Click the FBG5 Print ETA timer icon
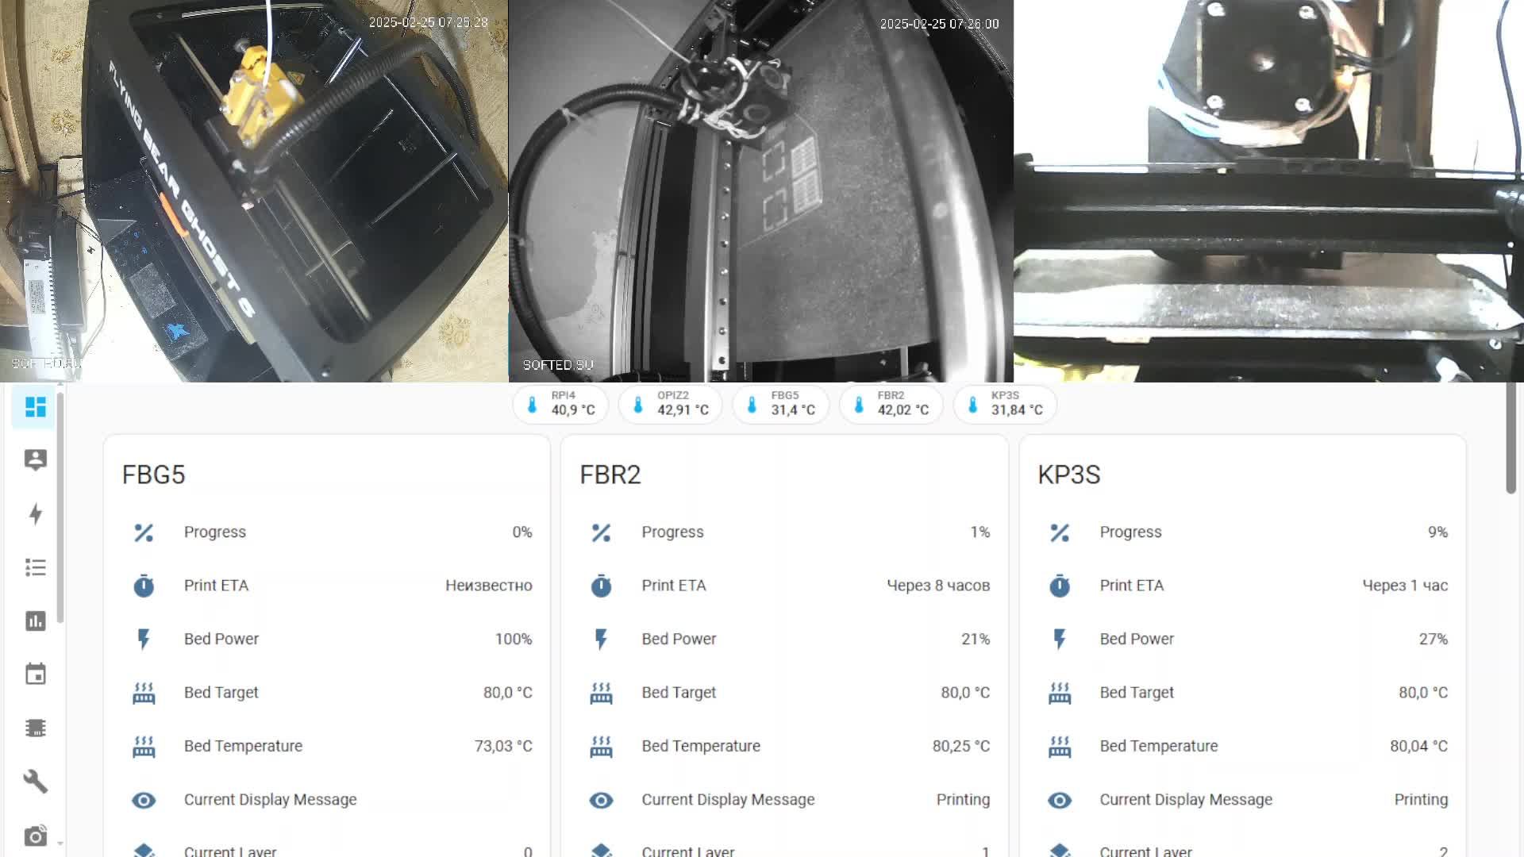The image size is (1524, 857). 144,586
